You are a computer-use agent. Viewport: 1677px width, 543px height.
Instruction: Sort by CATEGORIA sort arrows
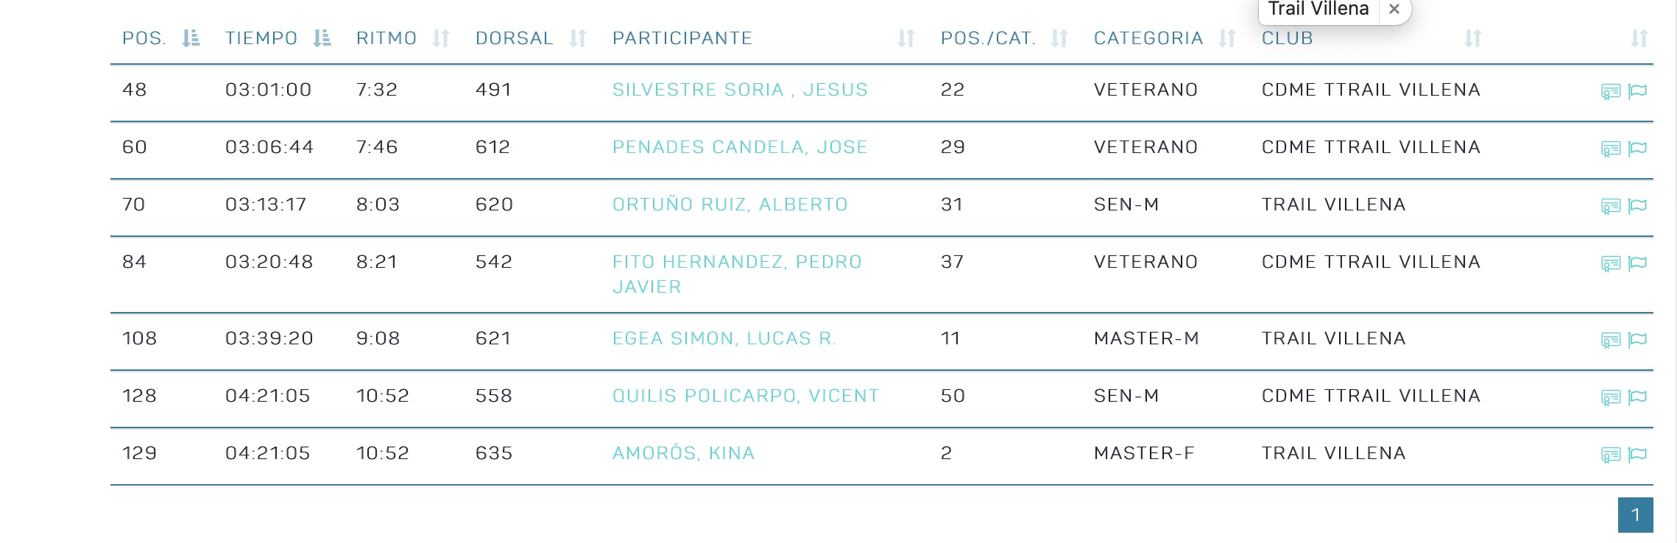(1227, 38)
